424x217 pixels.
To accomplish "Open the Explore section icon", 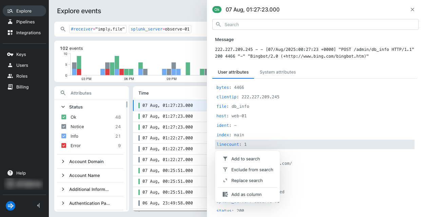I will point(10,11).
